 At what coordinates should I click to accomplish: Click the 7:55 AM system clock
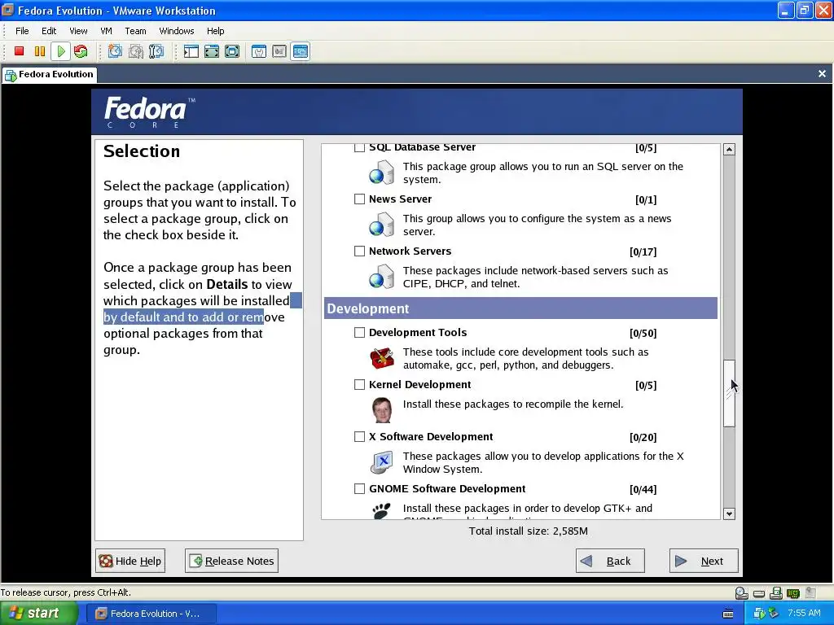pyautogui.click(x=804, y=614)
